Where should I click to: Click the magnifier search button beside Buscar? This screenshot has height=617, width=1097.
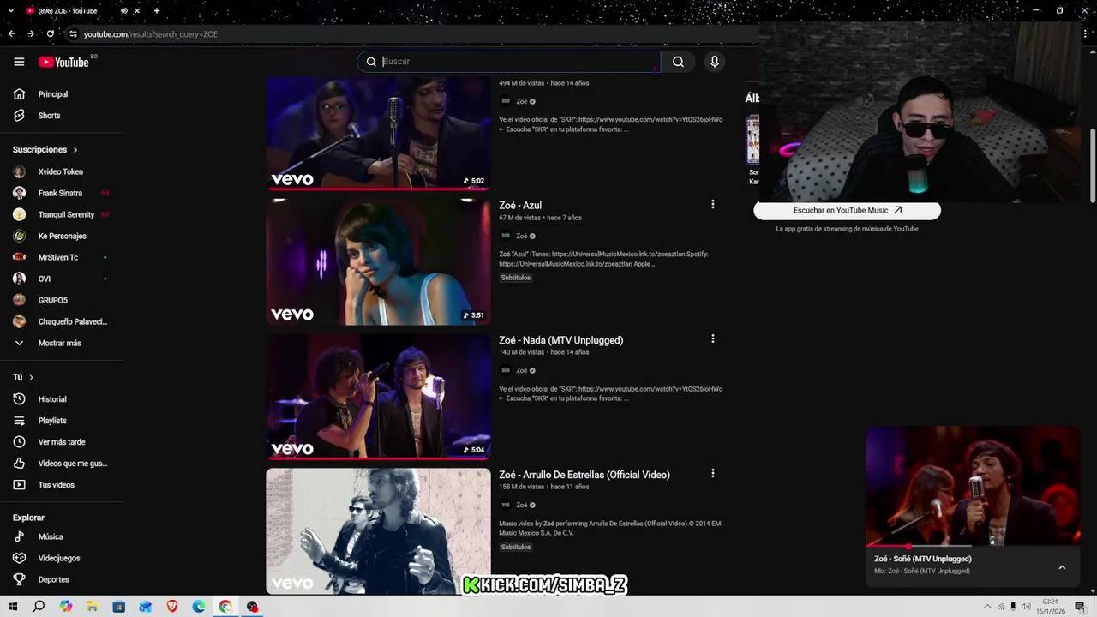(x=678, y=62)
